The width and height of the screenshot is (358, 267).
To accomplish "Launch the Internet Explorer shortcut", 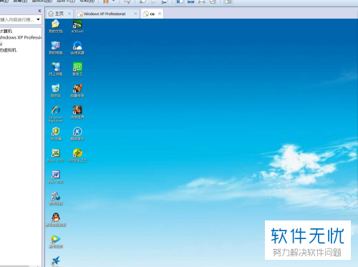I will (x=56, y=113).
